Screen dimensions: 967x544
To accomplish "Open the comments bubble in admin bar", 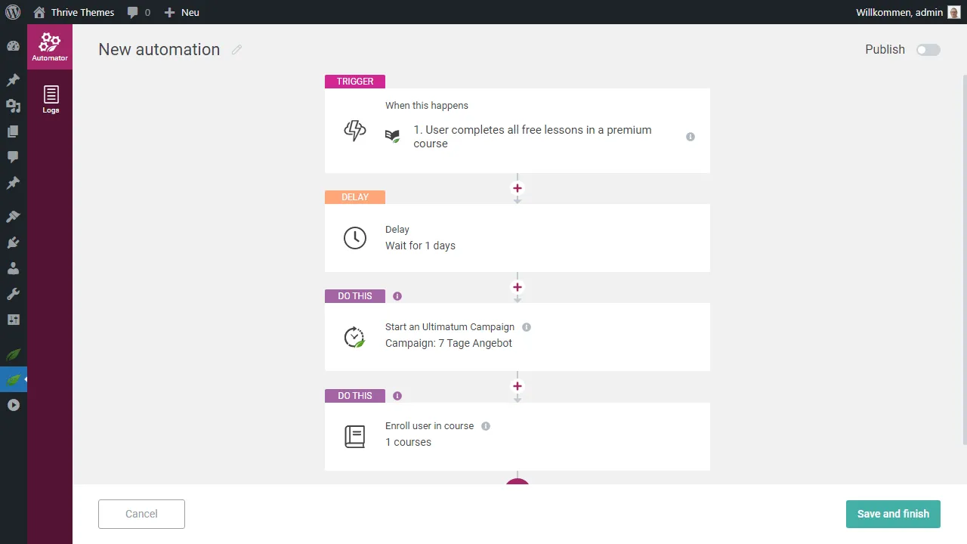I will [x=139, y=12].
